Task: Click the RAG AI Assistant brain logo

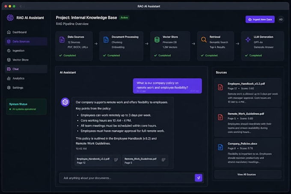Action: [x=10, y=18]
